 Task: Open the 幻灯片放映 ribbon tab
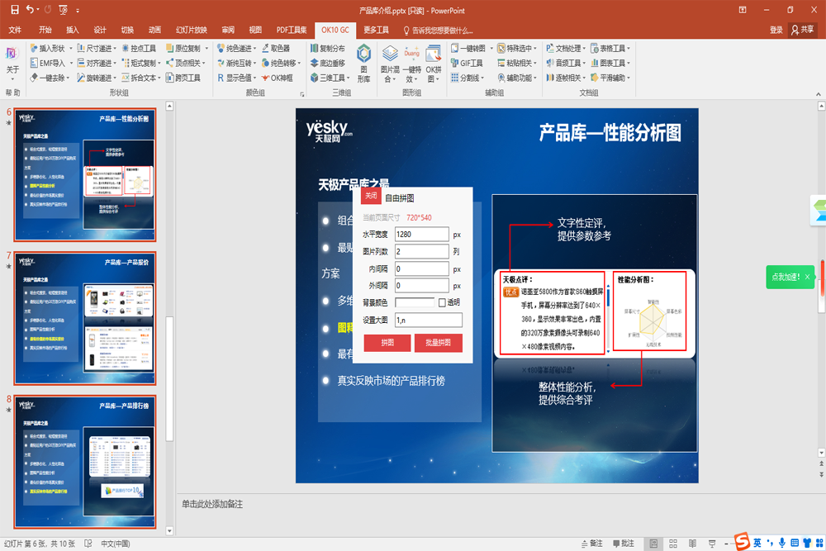tap(192, 30)
